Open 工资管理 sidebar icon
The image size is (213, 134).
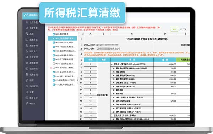tap(27, 57)
